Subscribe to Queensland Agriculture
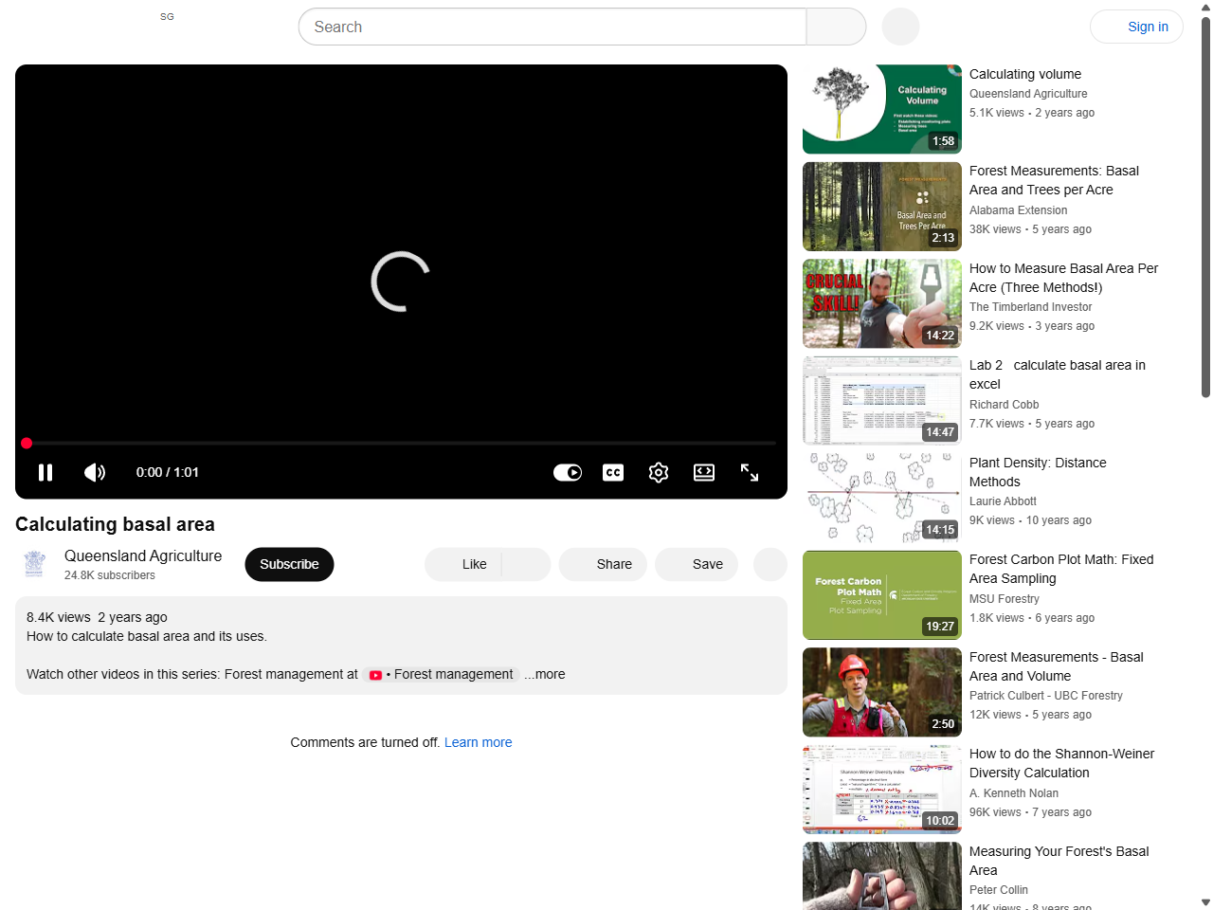This screenshot has width=1213, height=910. click(289, 564)
